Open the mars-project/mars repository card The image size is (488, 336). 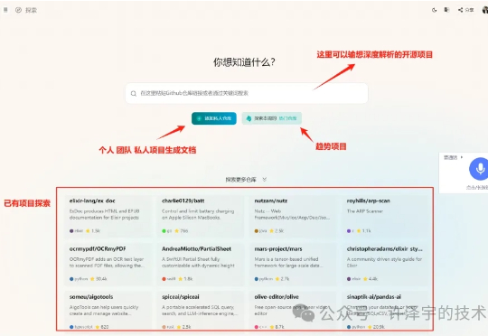click(293, 264)
